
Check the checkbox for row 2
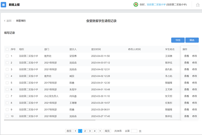(x=7, y=63)
